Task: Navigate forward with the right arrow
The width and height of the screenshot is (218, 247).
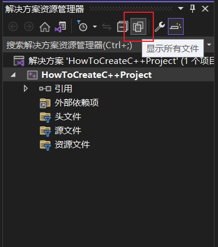Action: click(29, 27)
